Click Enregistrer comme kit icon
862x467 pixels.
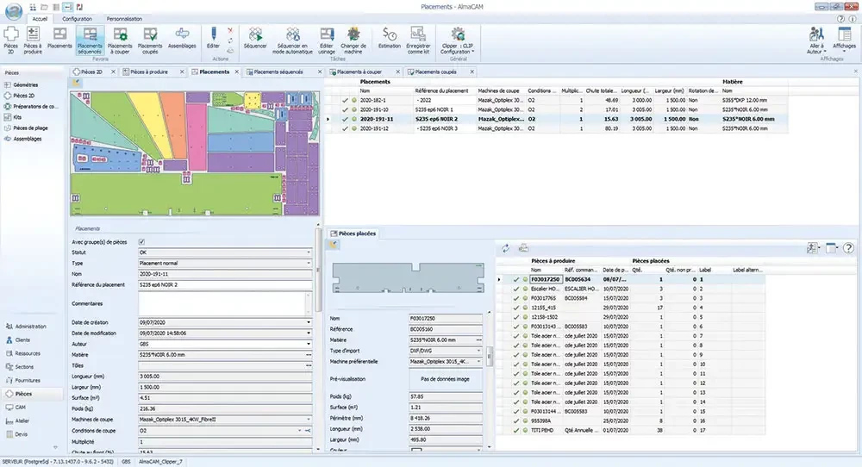click(x=419, y=37)
